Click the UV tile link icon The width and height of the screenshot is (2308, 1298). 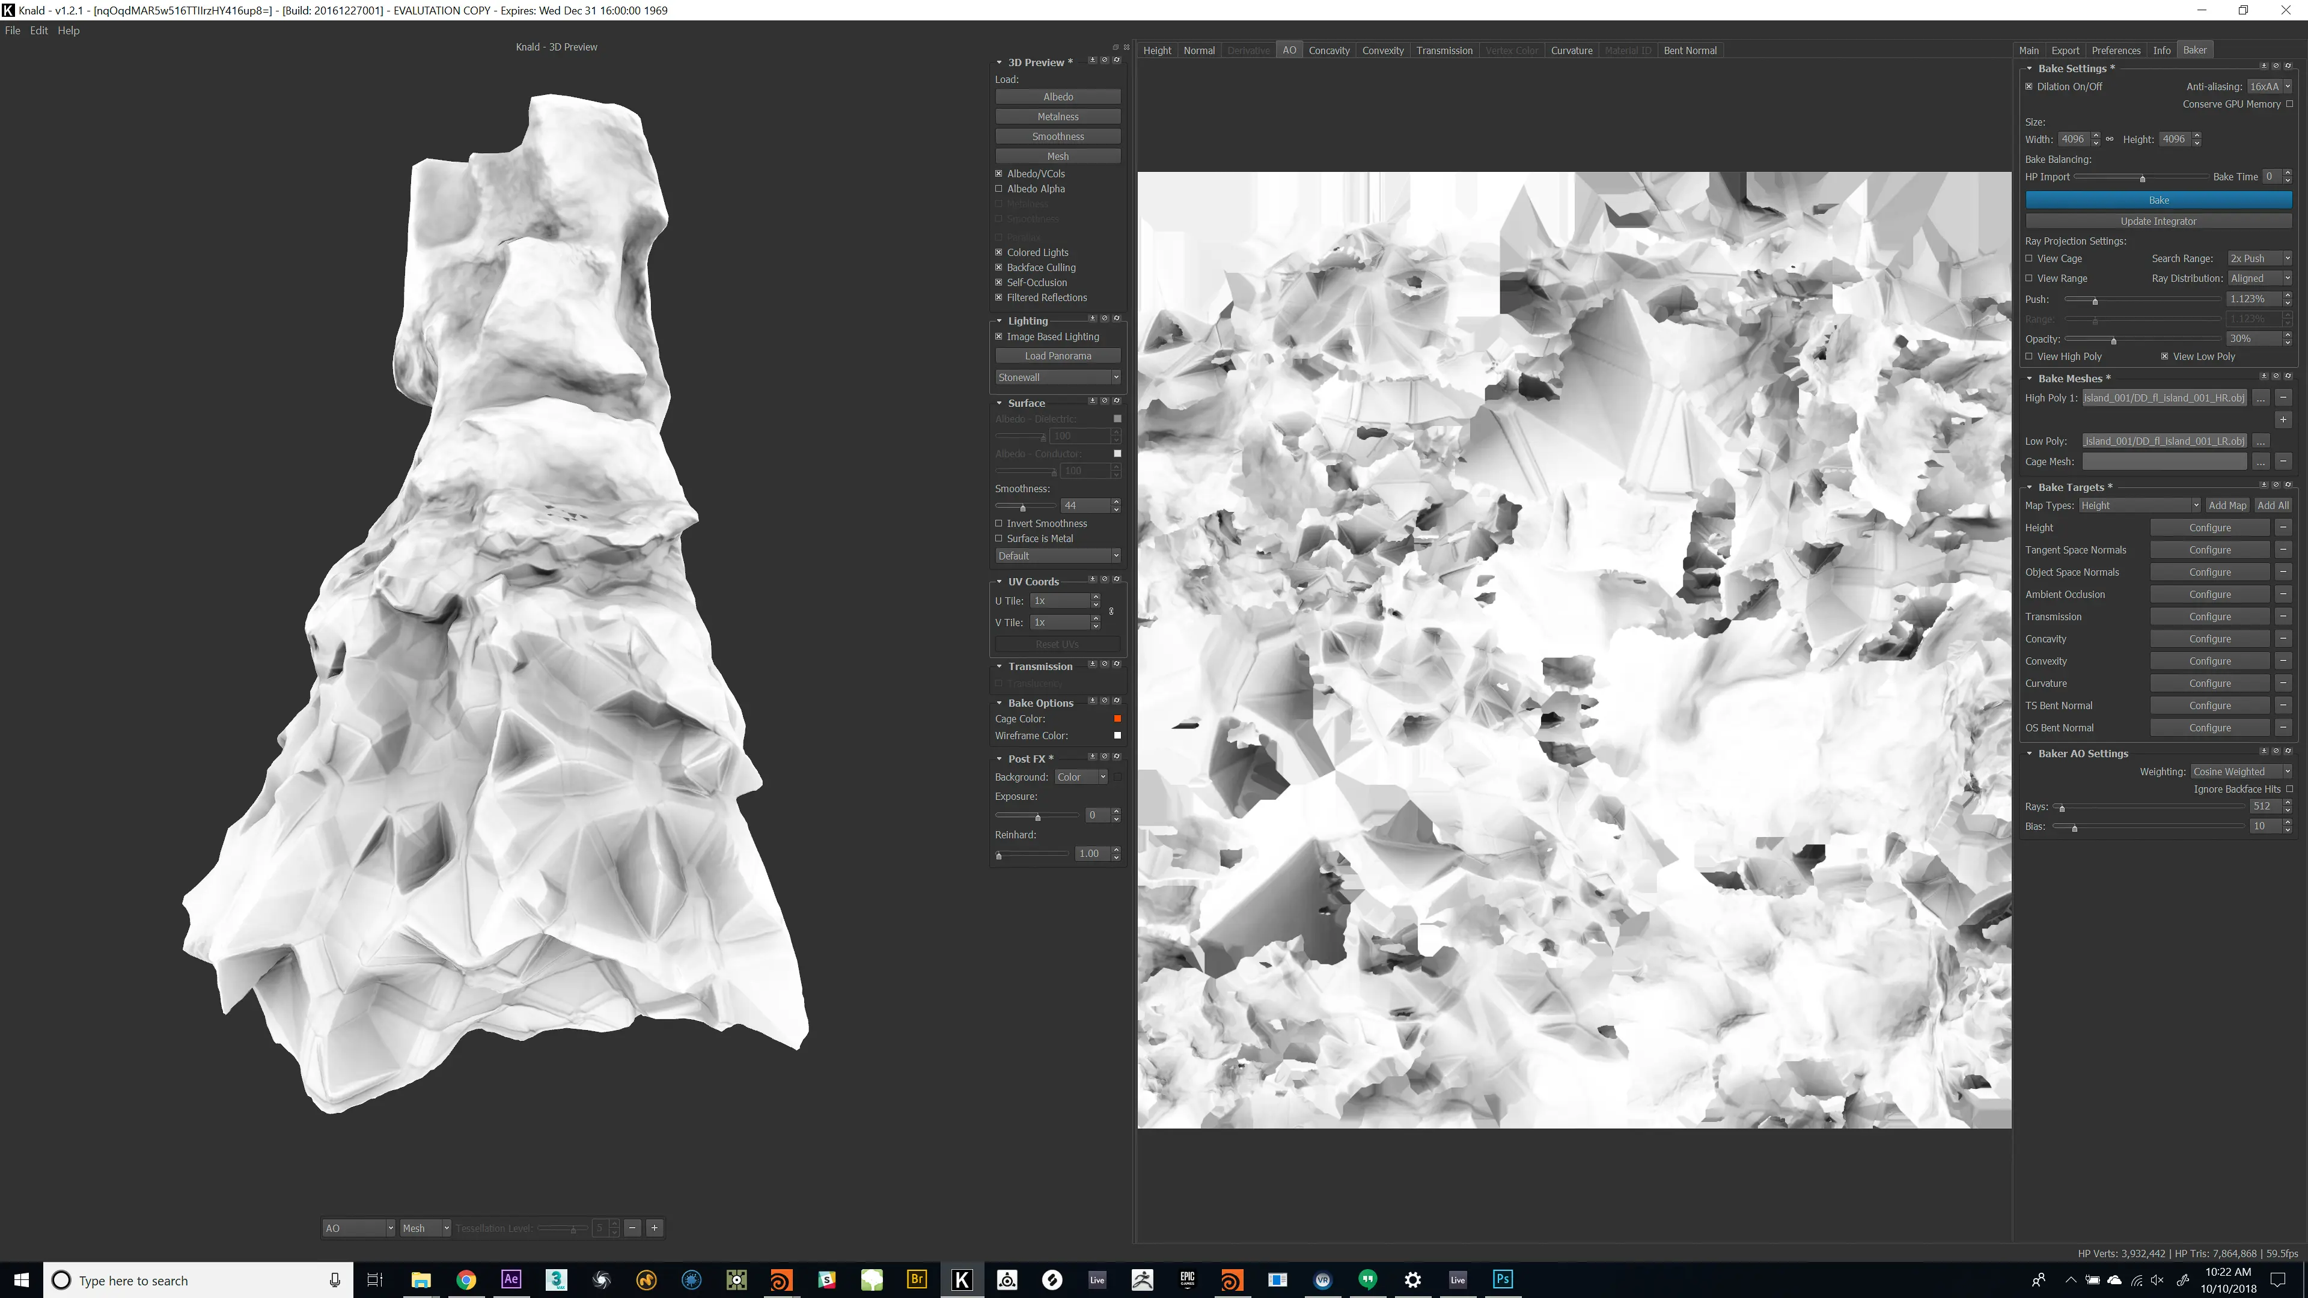click(x=1111, y=612)
